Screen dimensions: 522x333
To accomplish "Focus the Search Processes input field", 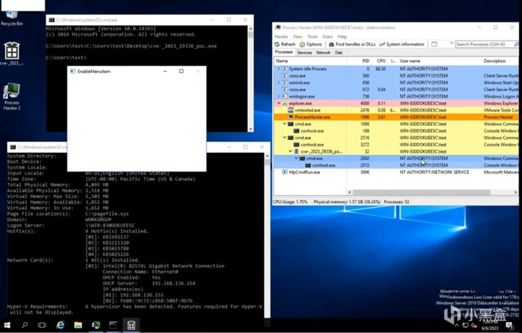I will click(484, 44).
